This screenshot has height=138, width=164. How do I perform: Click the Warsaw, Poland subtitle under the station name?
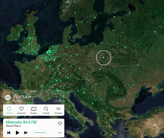click(13, 126)
